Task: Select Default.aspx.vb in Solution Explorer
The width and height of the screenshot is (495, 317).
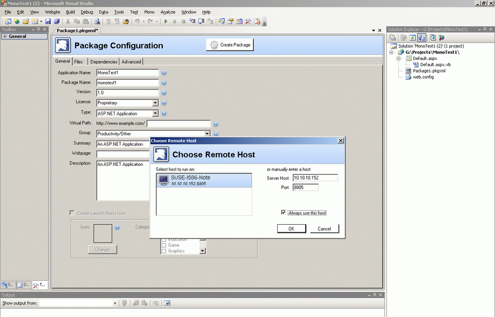Action: (x=436, y=65)
